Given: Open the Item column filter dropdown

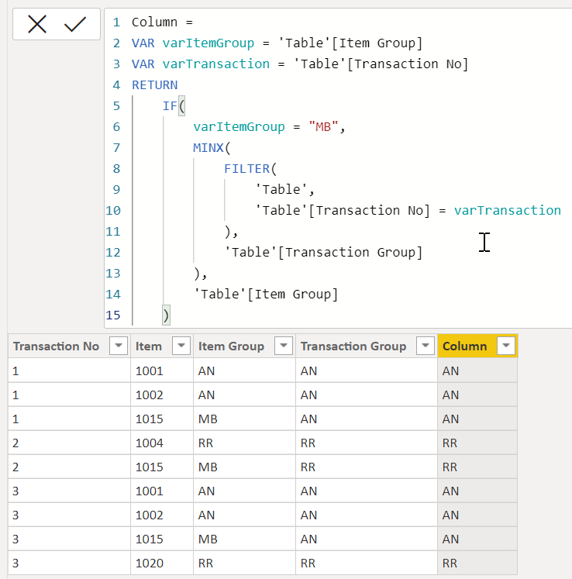Looking at the screenshot, I should pyautogui.click(x=181, y=346).
